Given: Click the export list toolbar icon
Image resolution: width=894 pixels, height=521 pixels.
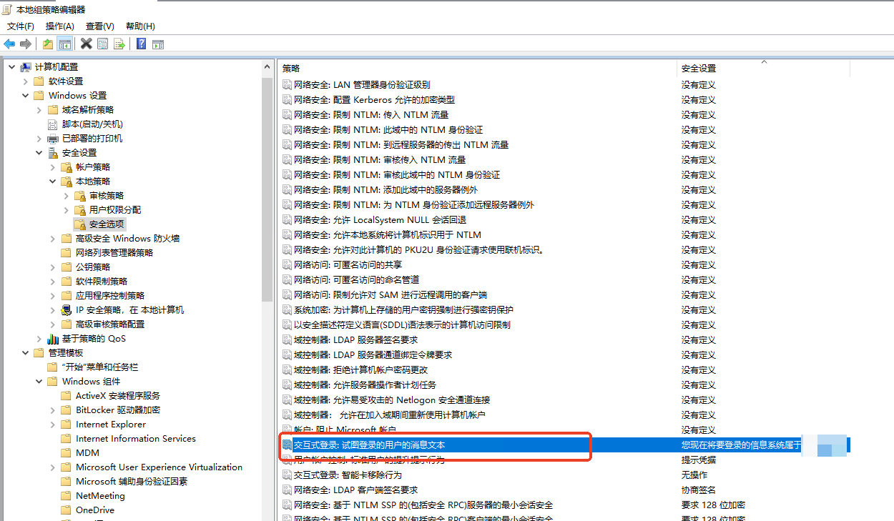Looking at the screenshot, I should 120,44.
